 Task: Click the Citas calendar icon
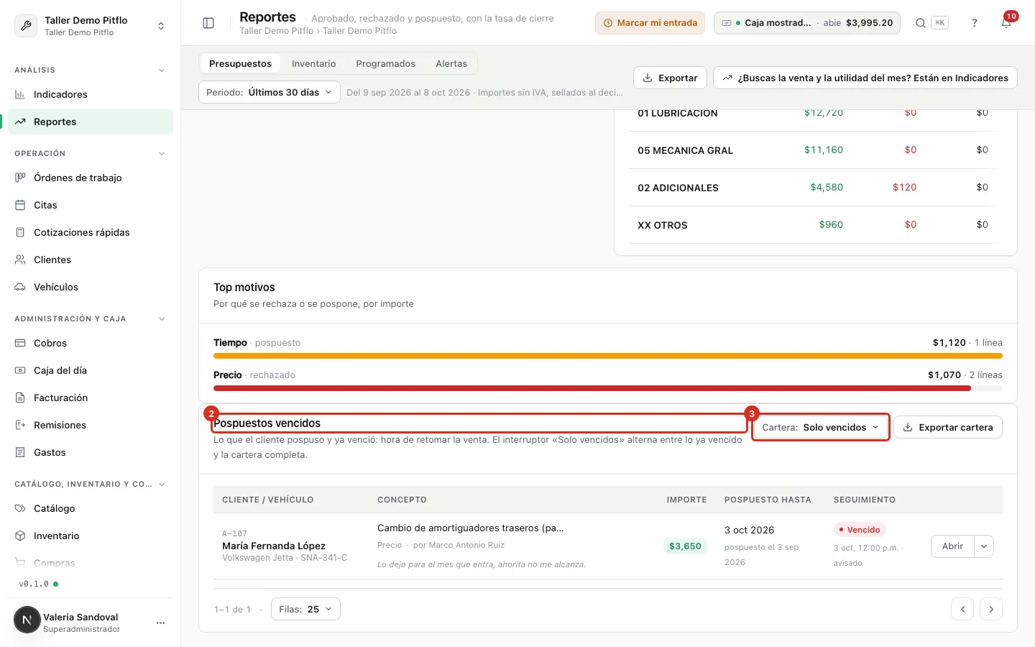point(20,205)
